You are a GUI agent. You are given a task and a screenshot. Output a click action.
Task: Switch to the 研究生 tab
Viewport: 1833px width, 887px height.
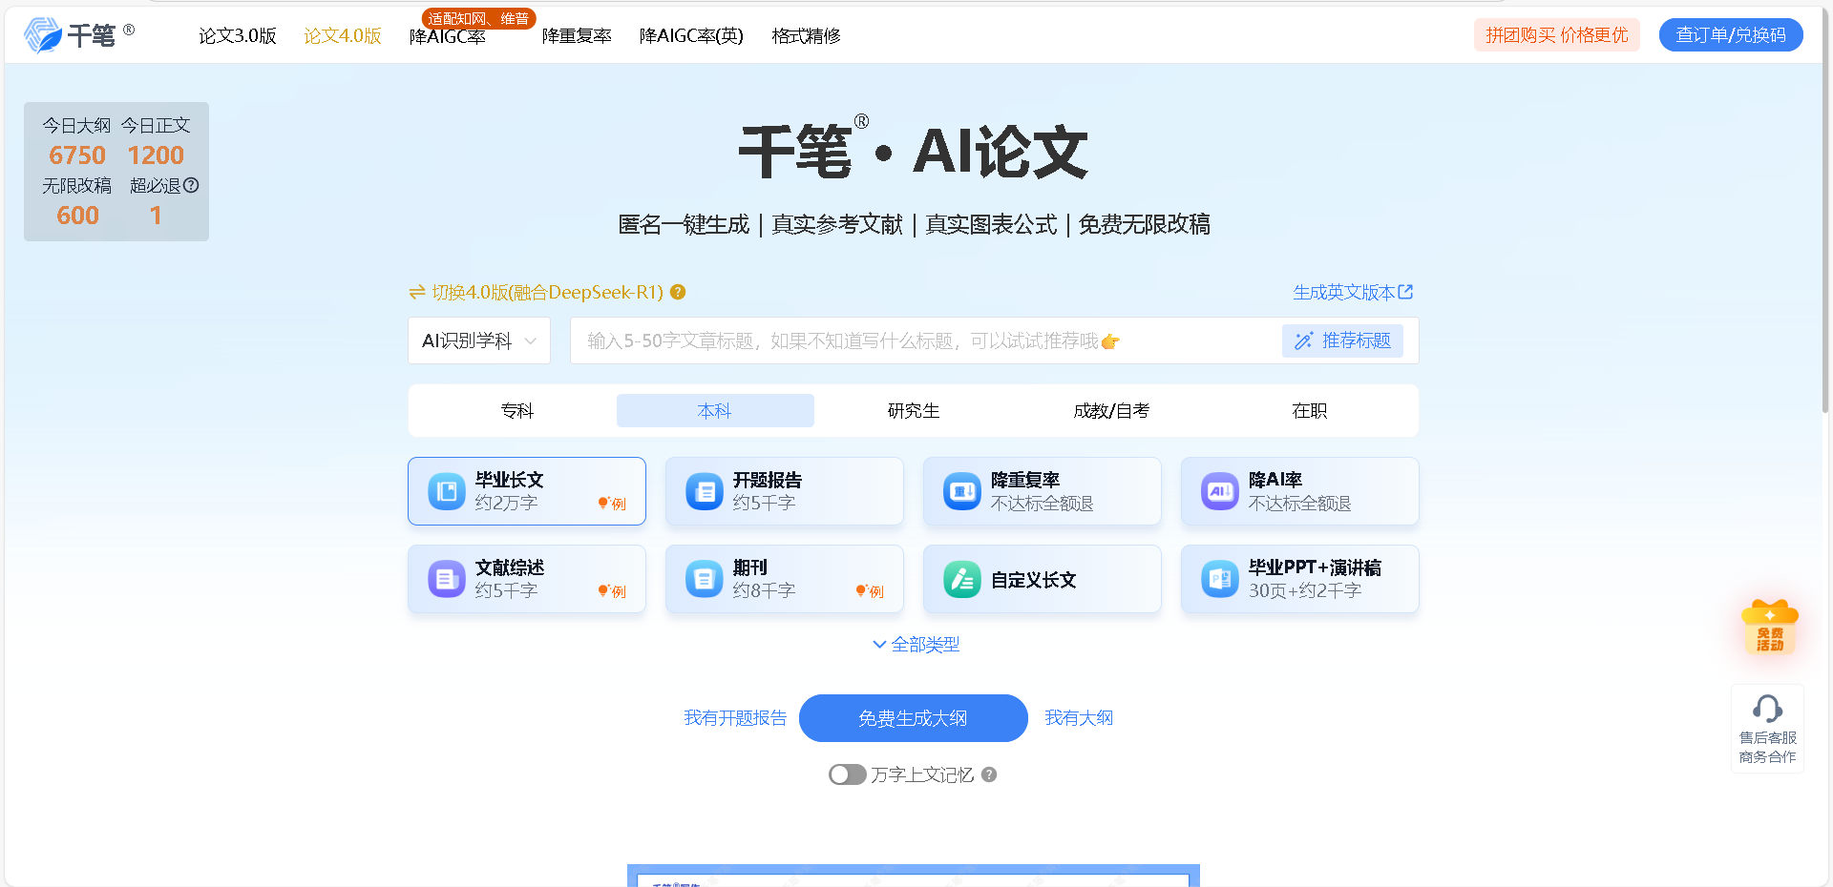[x=913, y=410]
